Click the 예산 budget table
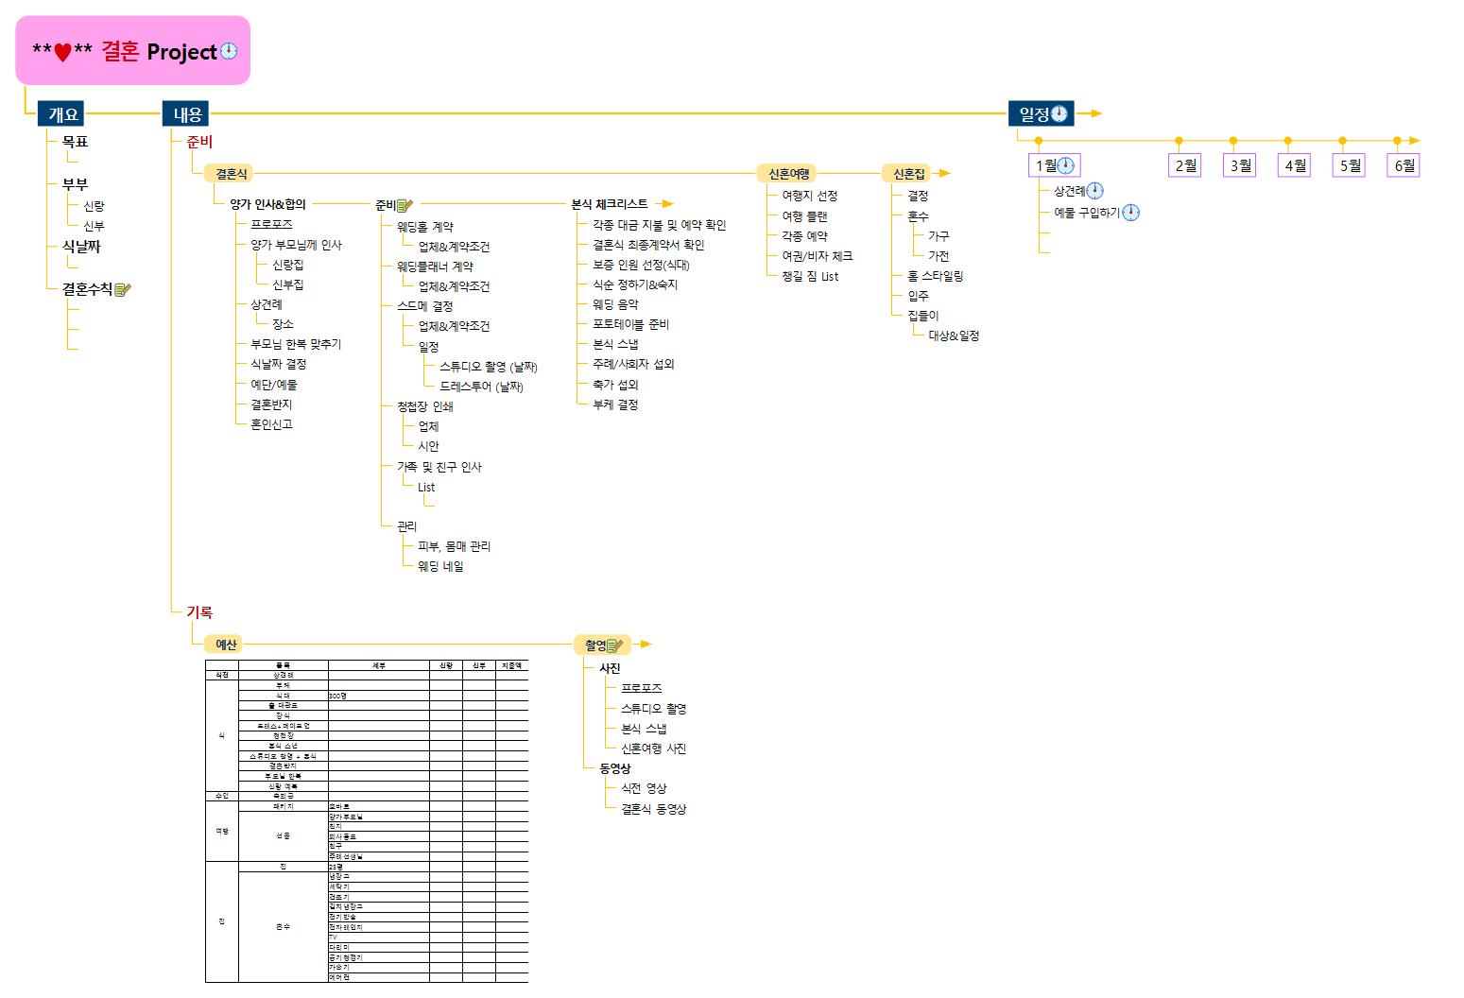Screen dimensions: 1464x998 (x=366, y=820)
